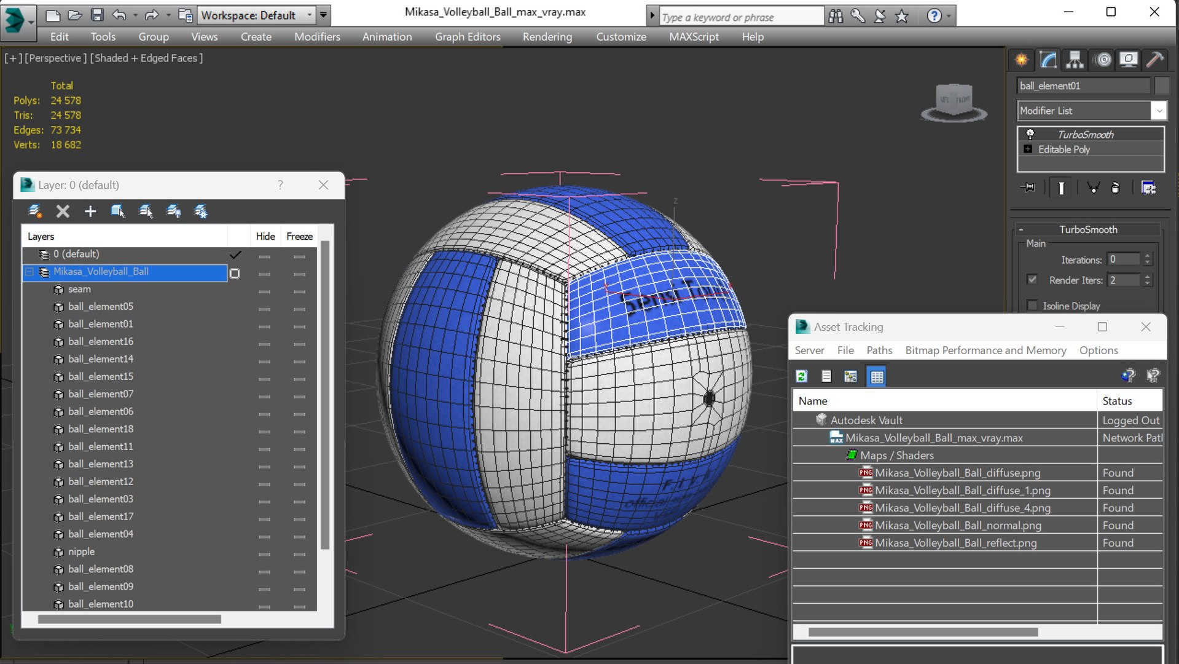Click the [Perspective] viewport label
The image size is (1179, 664).
pyautogui.click(x=55, y=58)
